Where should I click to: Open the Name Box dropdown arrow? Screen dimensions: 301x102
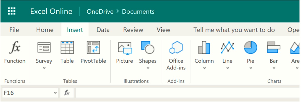pos(55,93)
